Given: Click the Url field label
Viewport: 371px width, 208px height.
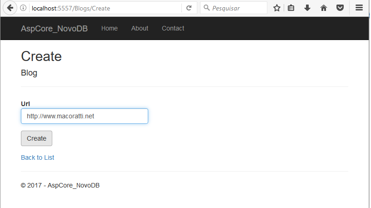Looking at the screenshot, I should [25, 104].
